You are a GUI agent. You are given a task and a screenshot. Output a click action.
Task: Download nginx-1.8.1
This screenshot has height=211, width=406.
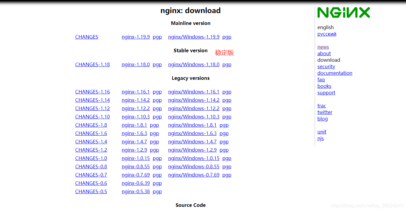pyautogui.click(x=134, y=125)
